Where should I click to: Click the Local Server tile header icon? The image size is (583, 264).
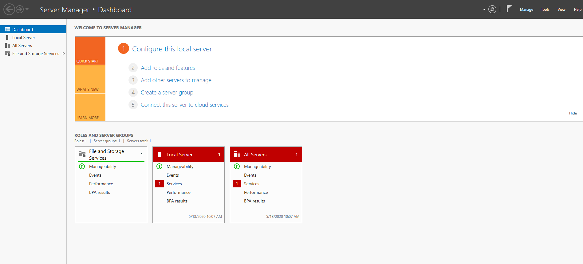160,154
